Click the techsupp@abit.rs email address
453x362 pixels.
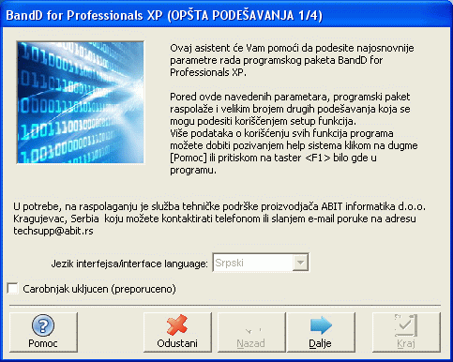53,231
